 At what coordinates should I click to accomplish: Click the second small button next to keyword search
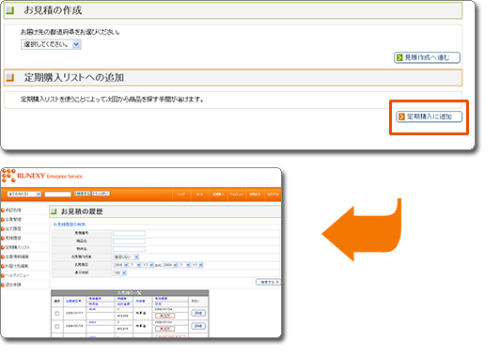tap(101, 194)
